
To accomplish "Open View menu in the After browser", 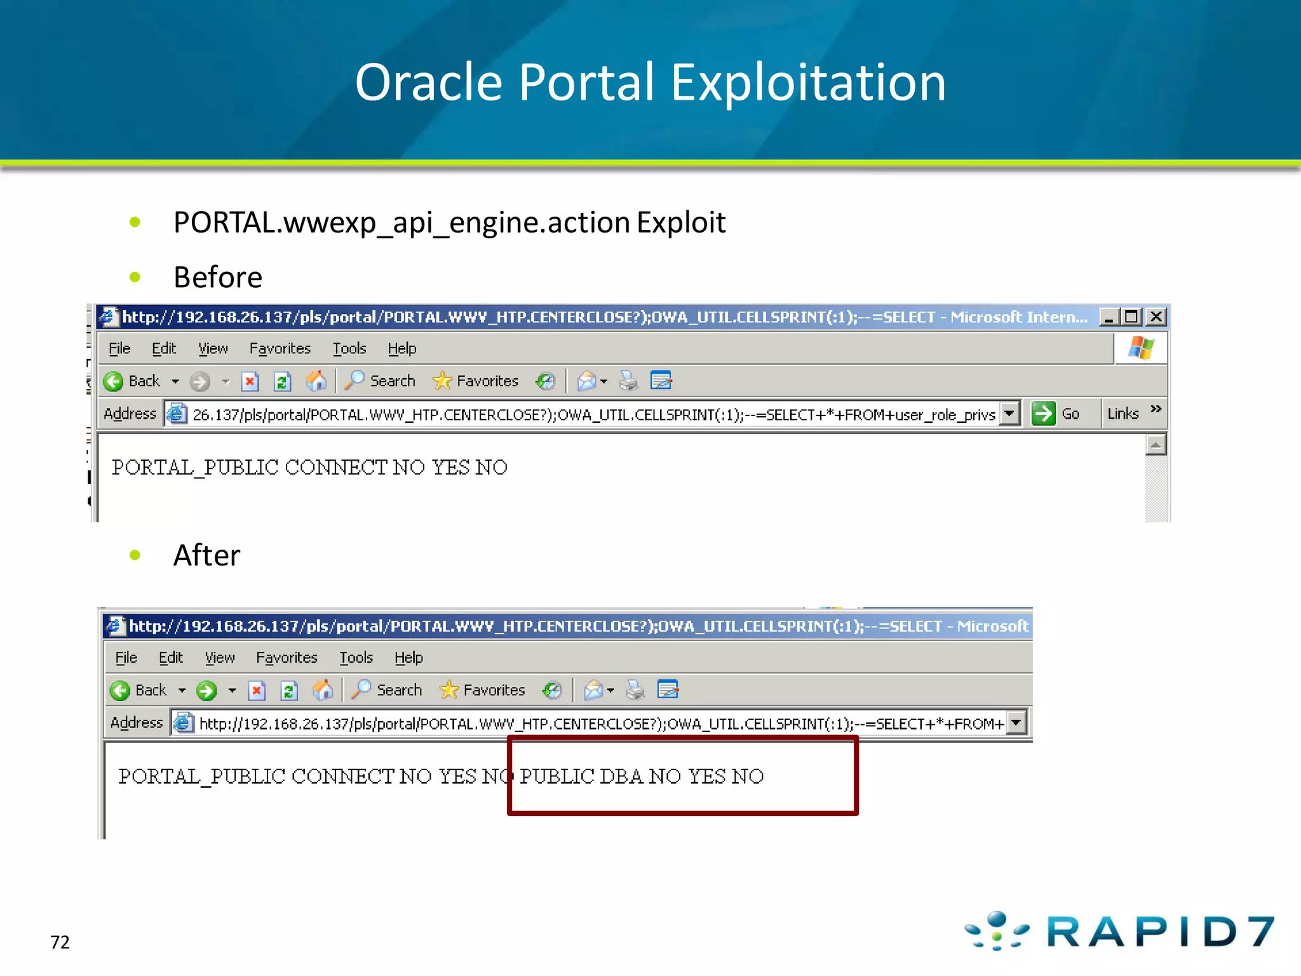I will click(x=220, y=657).
